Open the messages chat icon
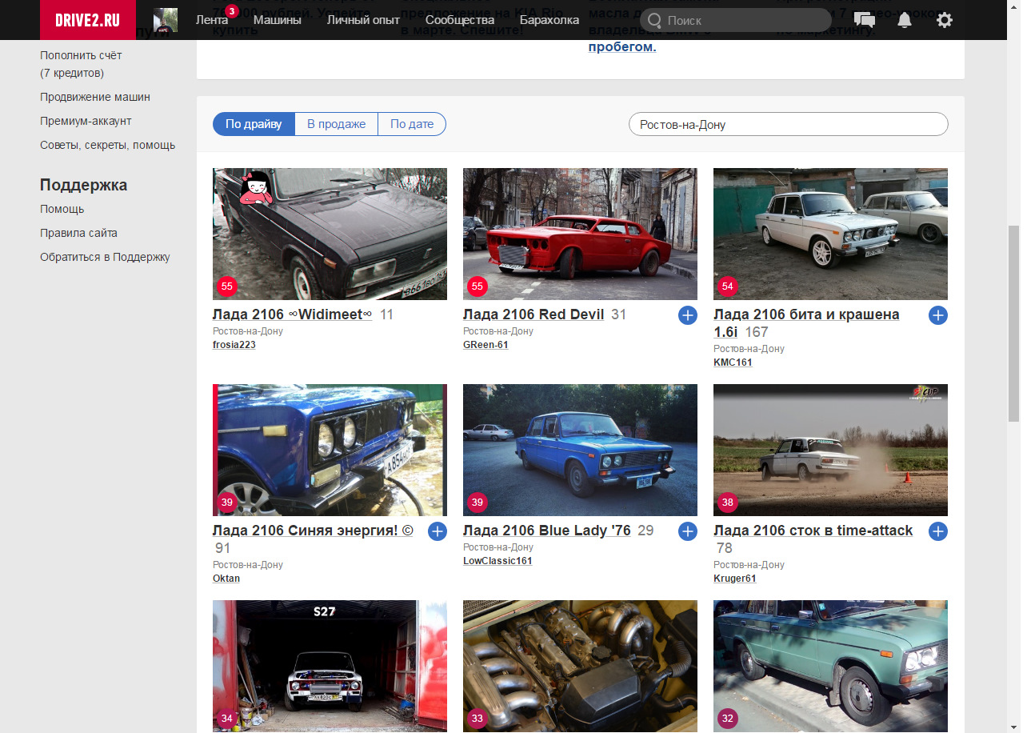 tap(864, 20)
